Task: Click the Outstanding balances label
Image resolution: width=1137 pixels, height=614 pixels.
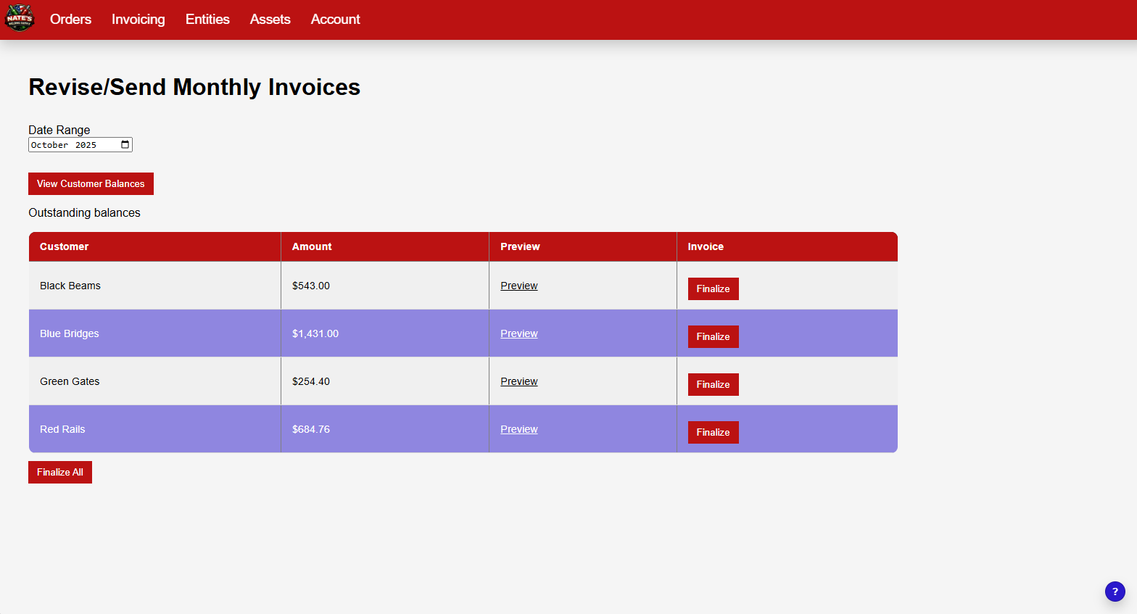Action: (84, 212)
